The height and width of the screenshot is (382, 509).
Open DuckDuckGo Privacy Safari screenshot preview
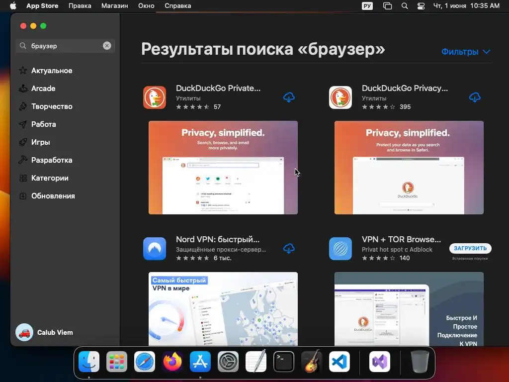pyautogui.click(x=409, y=168)
